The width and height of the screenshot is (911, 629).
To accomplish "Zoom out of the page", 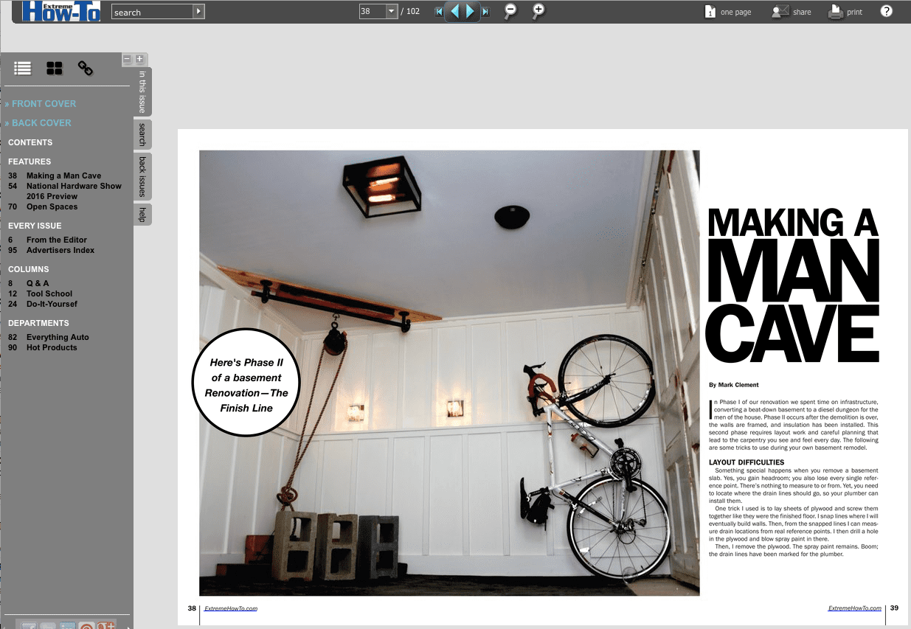I will pos(510,12).
